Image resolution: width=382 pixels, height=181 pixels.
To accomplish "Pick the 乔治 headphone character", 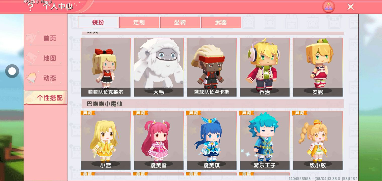I will pos(265,67).
